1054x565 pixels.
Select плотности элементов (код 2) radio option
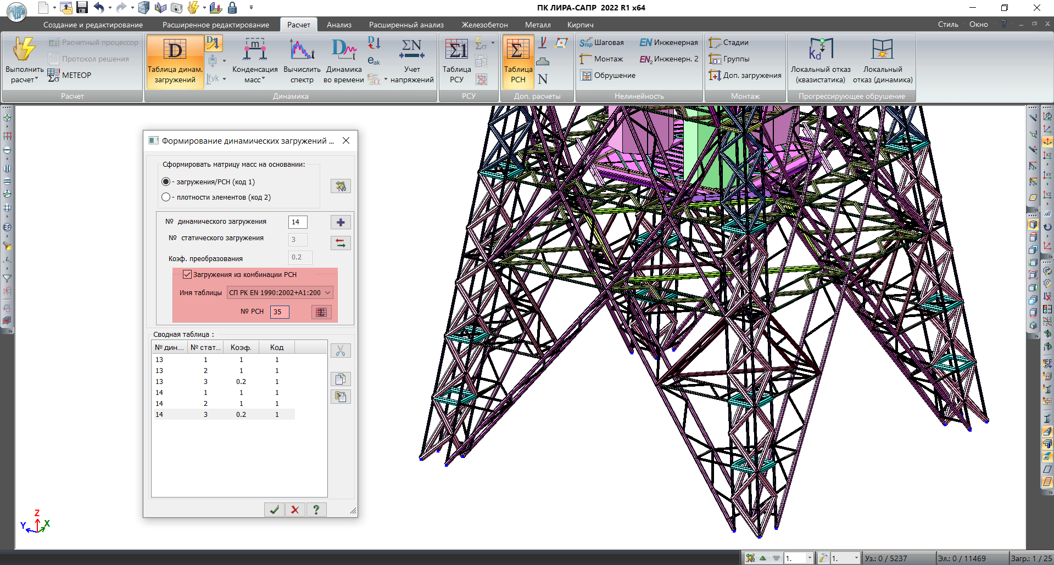pyautogui.click(x=166, y=197)
